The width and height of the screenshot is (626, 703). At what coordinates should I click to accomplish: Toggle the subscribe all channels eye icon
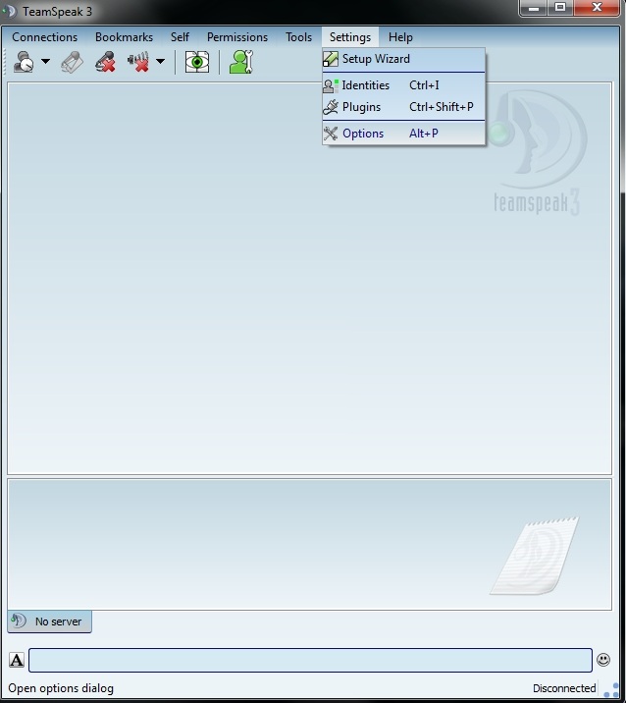(x=197, y=62)
